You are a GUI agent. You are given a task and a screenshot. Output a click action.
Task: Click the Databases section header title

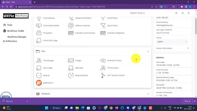[46, 94]
